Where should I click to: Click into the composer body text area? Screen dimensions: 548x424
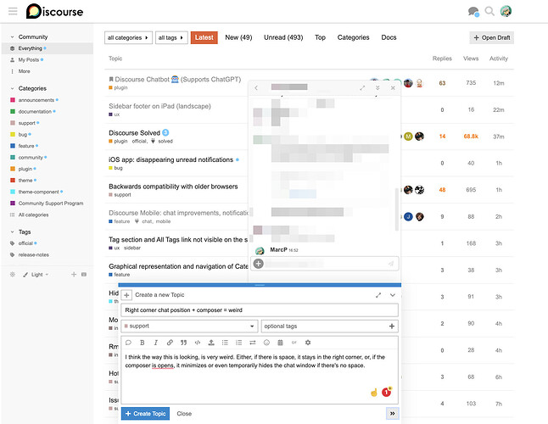[260, 376]
